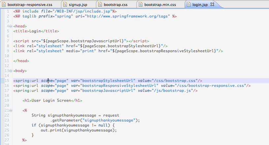Collapse the body element fold at line 13

pos(11,71)
